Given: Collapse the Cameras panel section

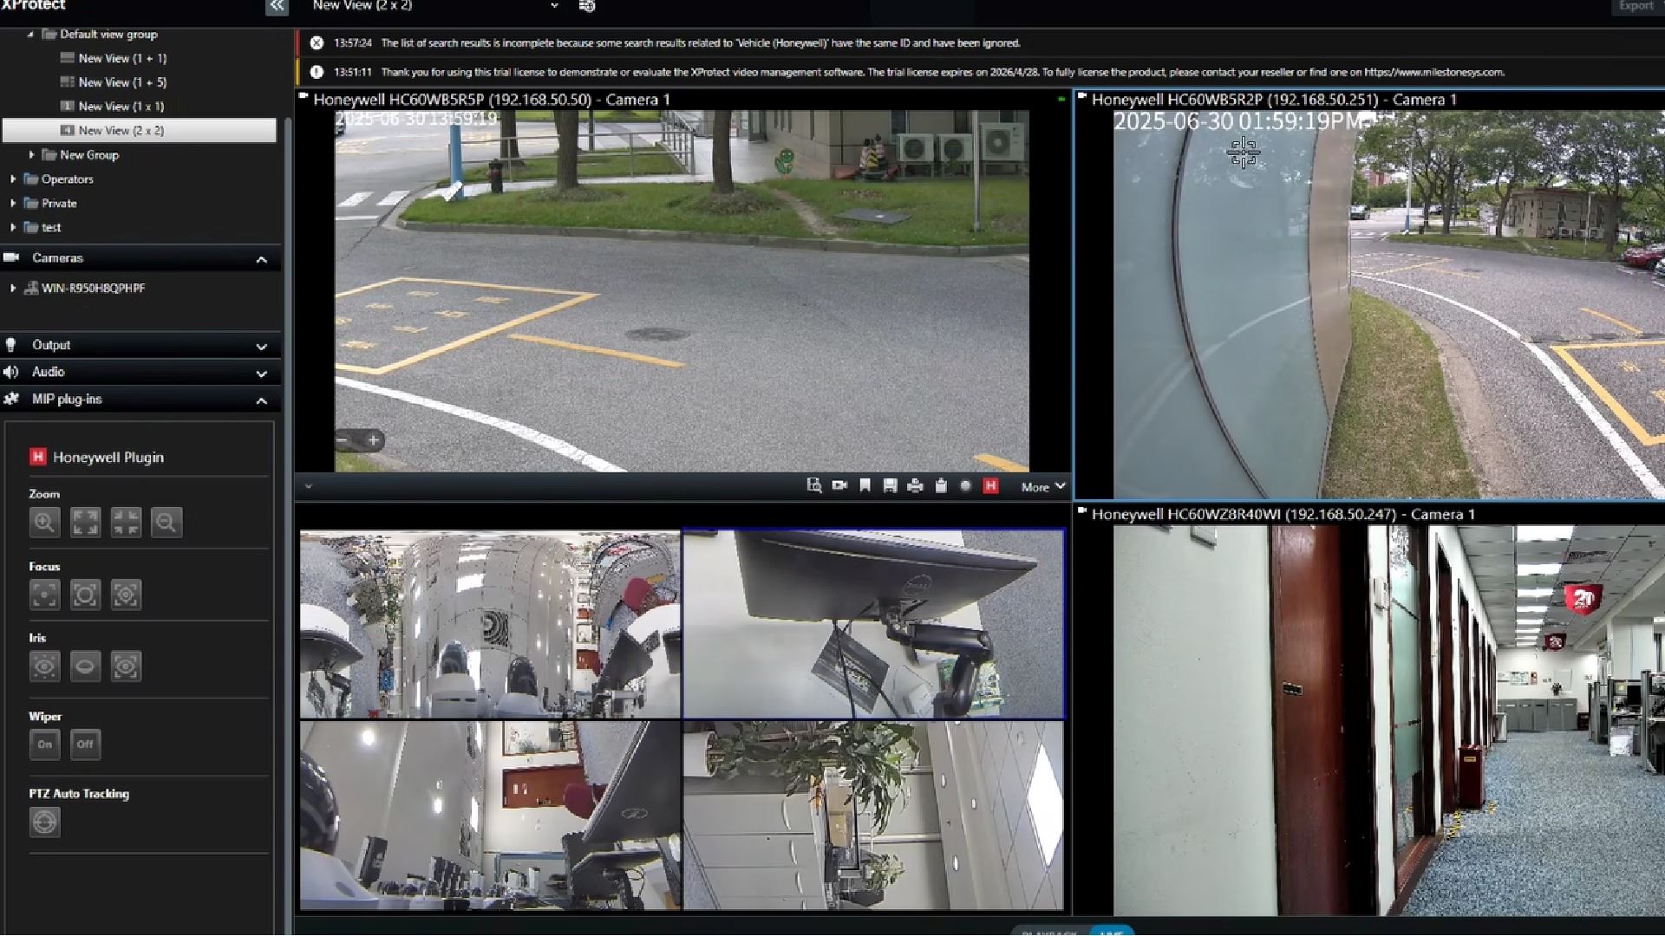Looking at the screenshot, I should (x=261, y=259).
